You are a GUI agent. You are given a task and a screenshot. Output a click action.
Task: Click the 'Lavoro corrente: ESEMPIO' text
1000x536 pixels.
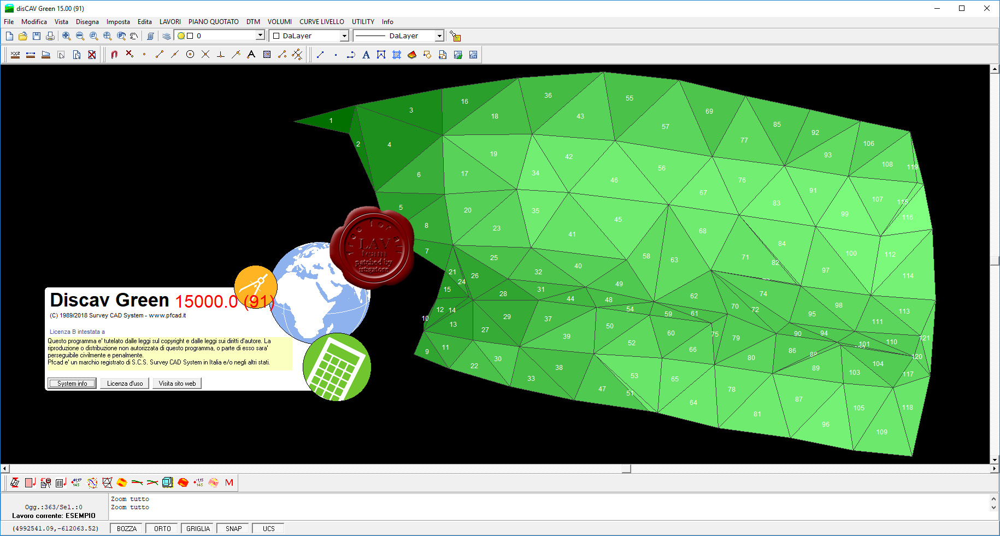point(54,516)
